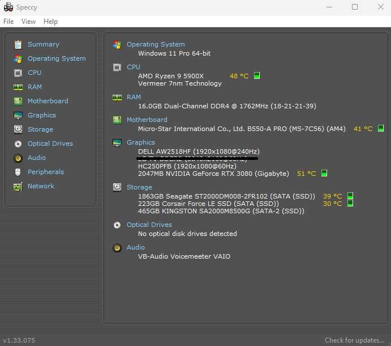Click the Motherboard icon in main panel
This screenshot has height=346, width=391.
click(117, 120)
